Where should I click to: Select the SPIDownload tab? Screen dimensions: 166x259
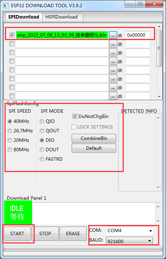pyautogui.click(x=23, y=17)
